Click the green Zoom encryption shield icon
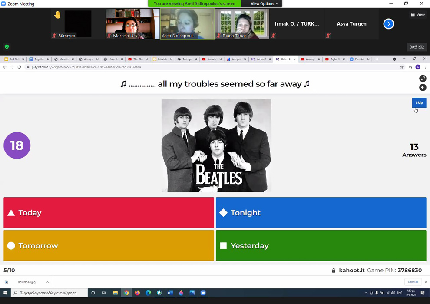 (x=7, y=47)
